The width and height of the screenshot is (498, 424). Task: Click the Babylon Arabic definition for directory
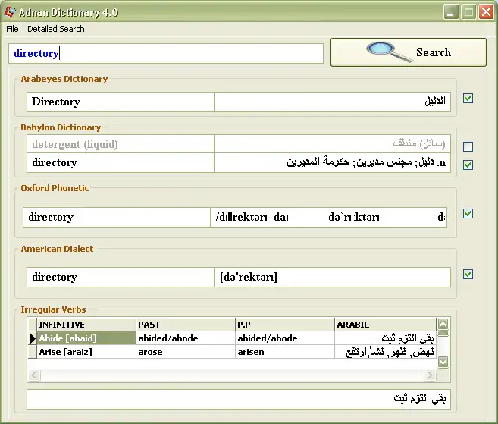pyautogui.click(x=333, y=163)
